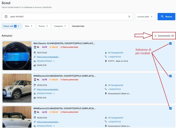Screen dimensions: 176x128
Task: Click the Veicoli tag in 18795 EUR listing
Action: [54, 80]
